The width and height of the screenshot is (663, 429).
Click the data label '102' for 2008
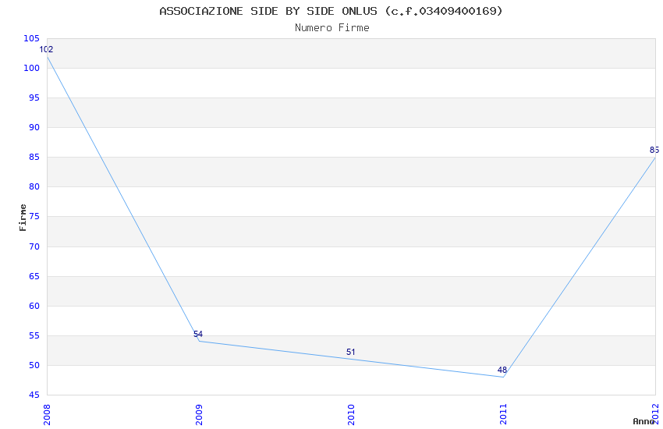click(46, 49)
